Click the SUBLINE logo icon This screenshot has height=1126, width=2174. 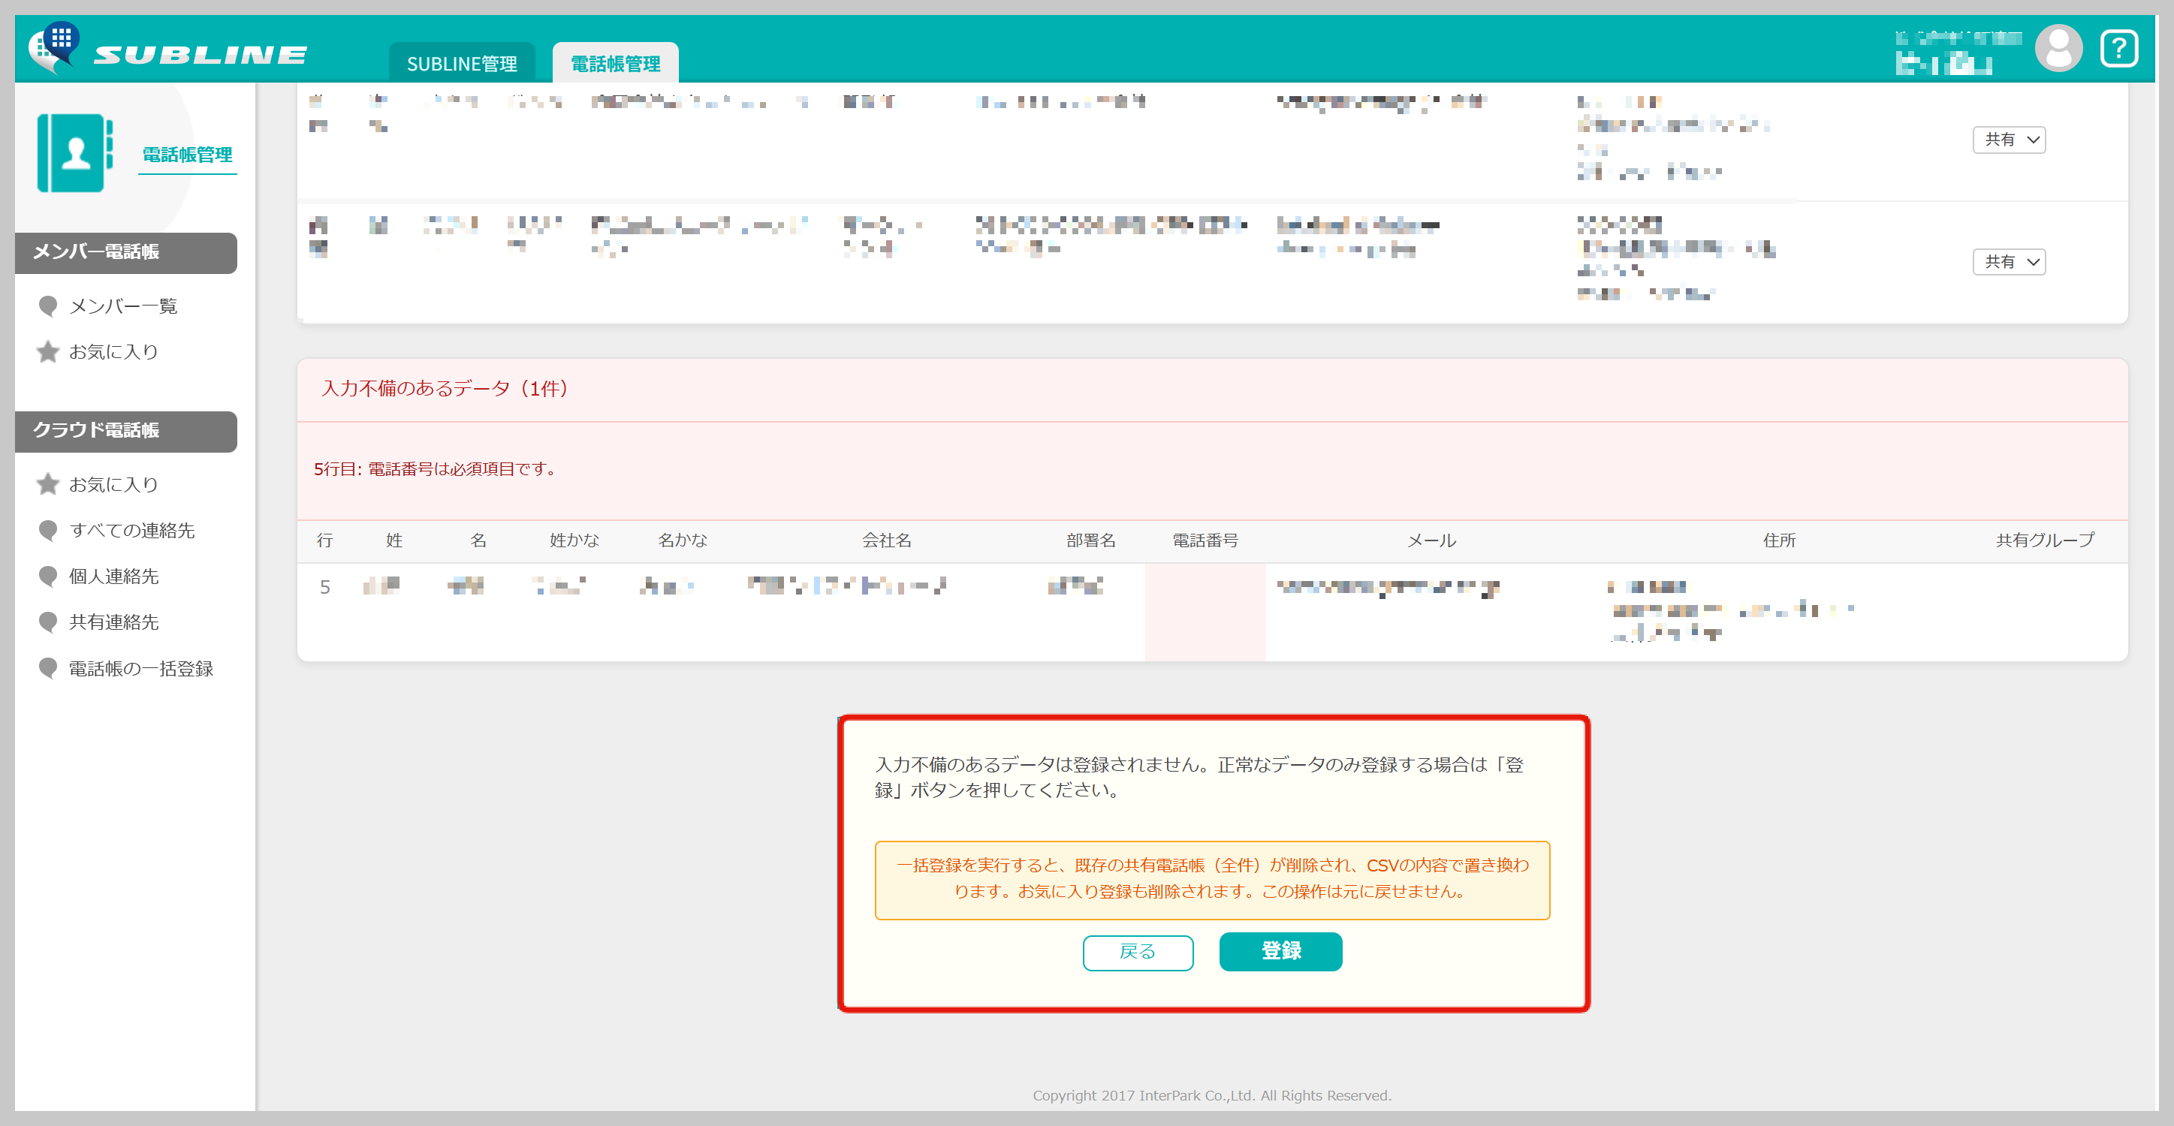coord(54,47)
